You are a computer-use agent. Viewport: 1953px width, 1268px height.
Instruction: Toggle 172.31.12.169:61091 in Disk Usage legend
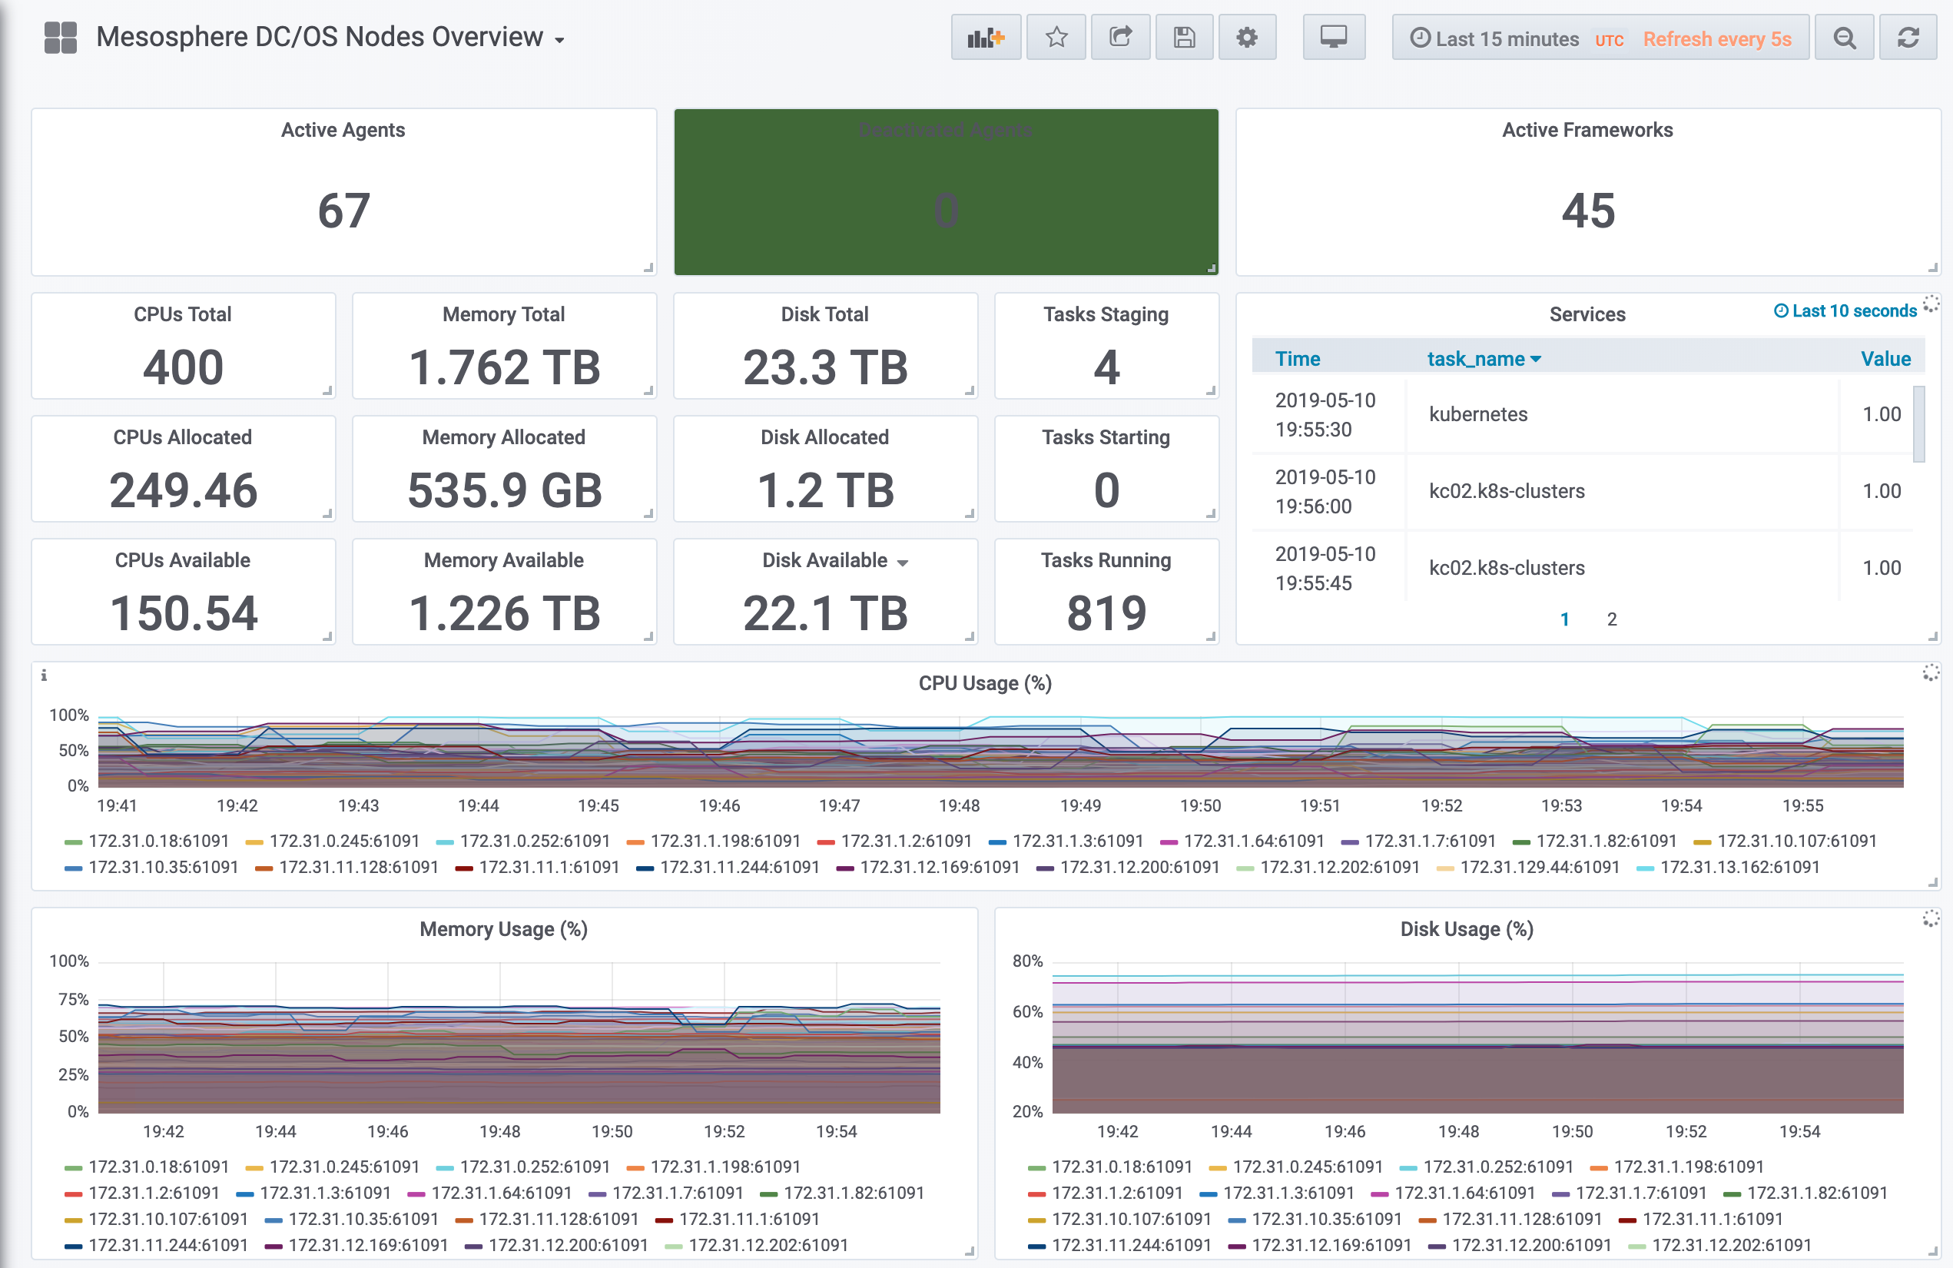pyautogui.click(x=1331, y=1246)
